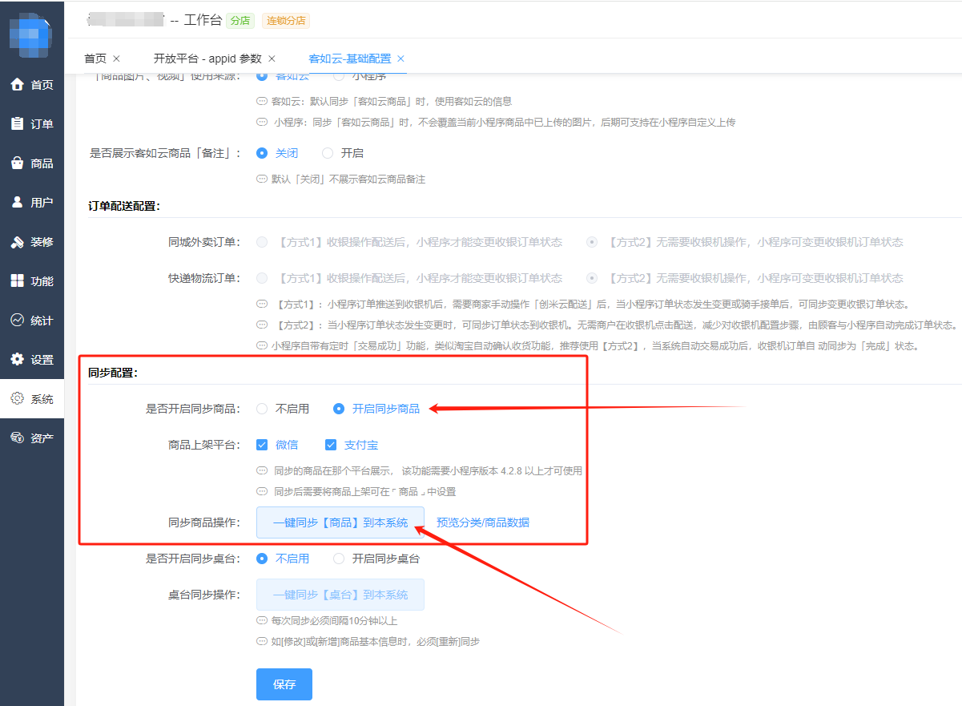Uncheck the 微信 platform checkbox
The width and height of the screenshot is (962, 706).
click(x=262, y=444)
